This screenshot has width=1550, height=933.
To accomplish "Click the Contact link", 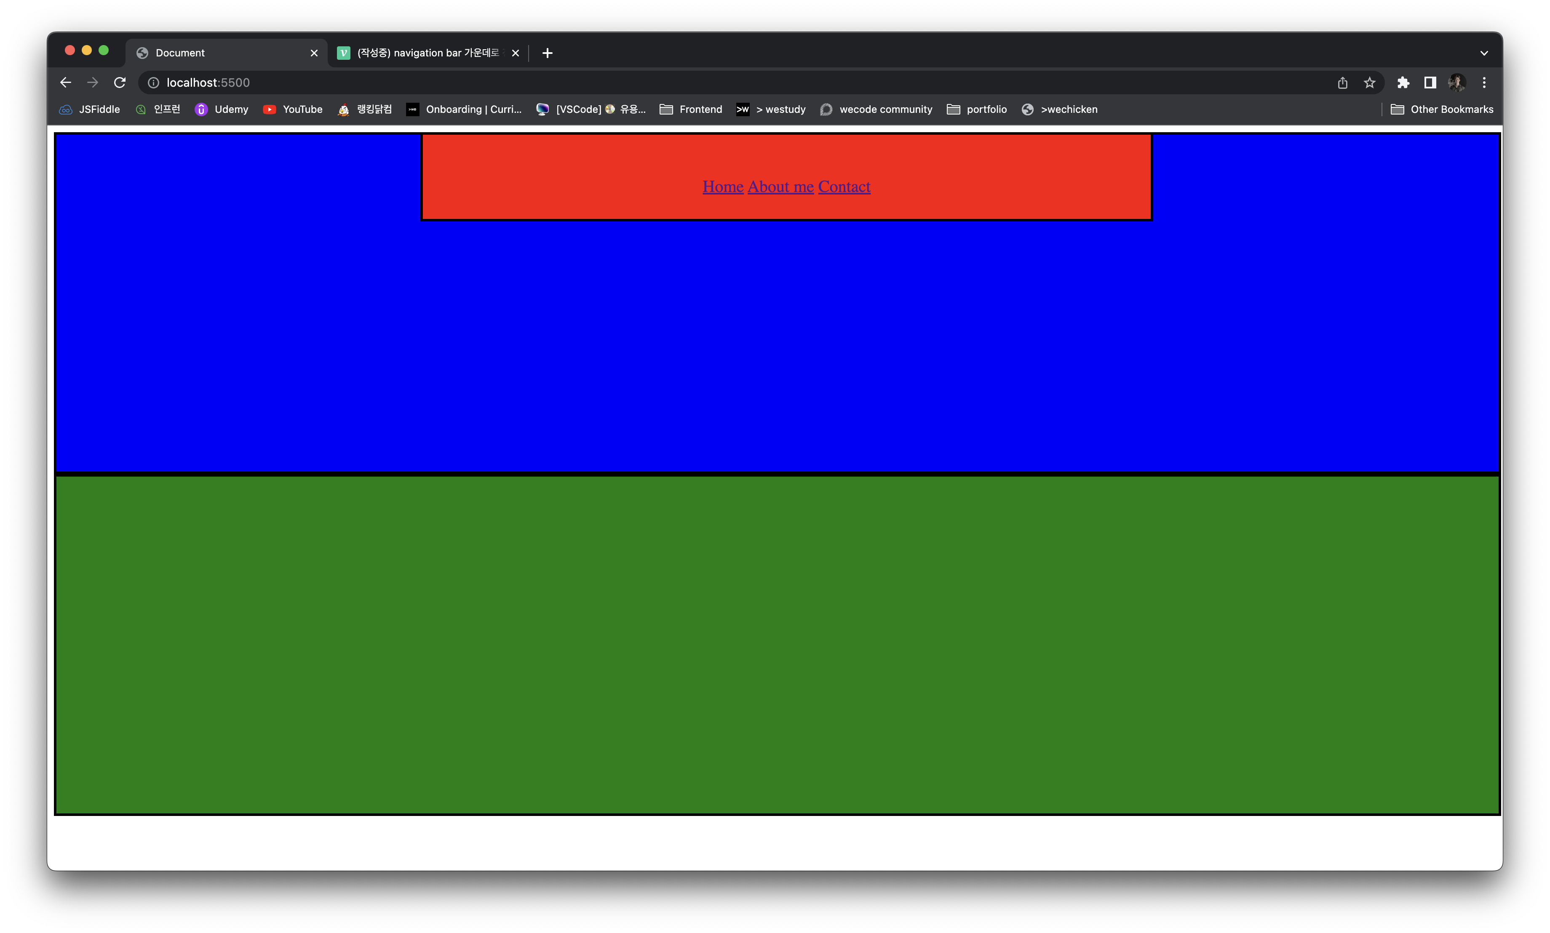I will click(844, 187).
